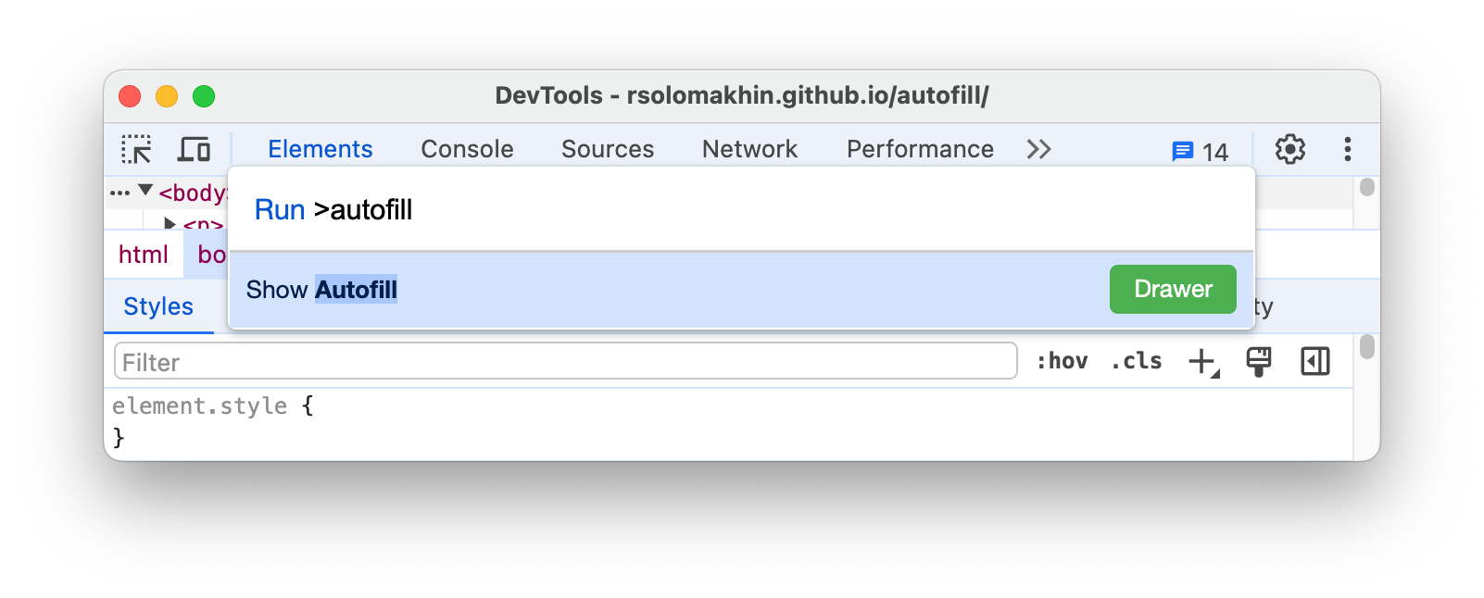Image resolution: width=1484 pixels, height=598 pixels.
Task: Click the ellipsis in the DOM tree
Action: 121,192
